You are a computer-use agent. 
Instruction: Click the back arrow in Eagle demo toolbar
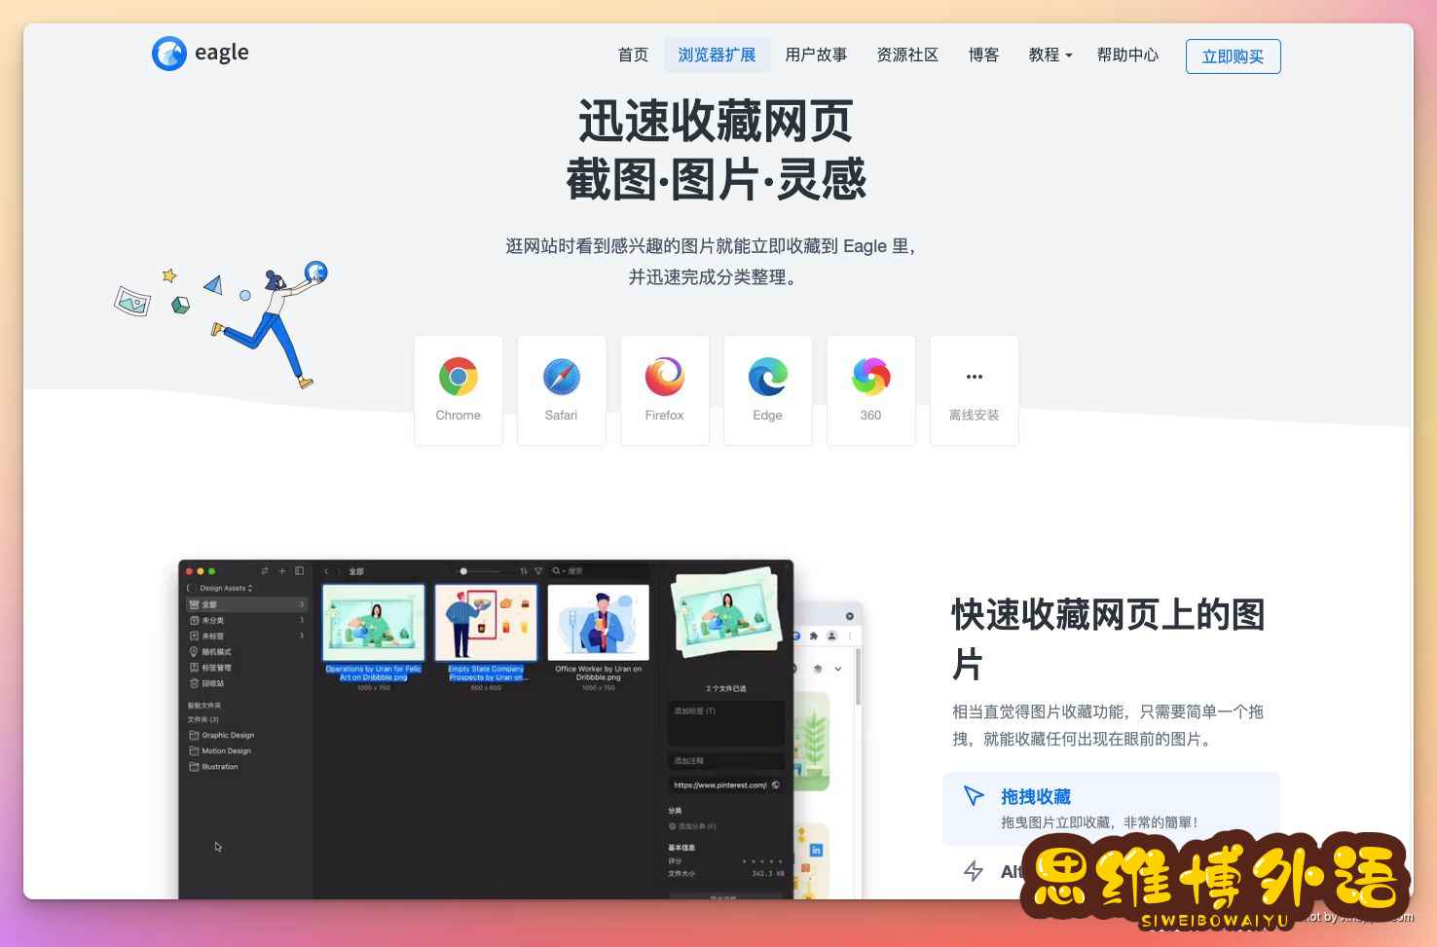(x=326, y=571)
